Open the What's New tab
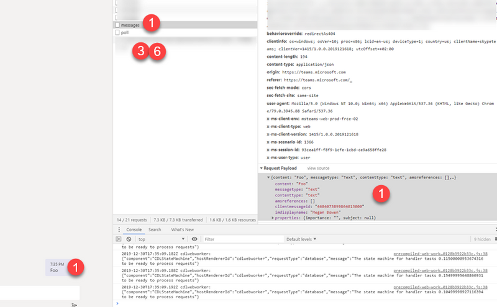The width and height of the screenshot is (497, 307). tap(182, 229)
